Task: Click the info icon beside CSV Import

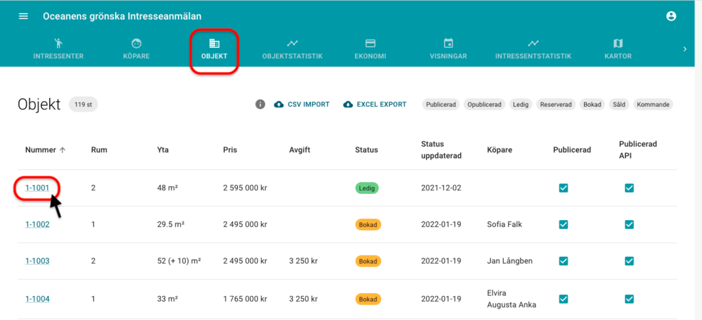Action: pos(260,105)
